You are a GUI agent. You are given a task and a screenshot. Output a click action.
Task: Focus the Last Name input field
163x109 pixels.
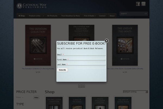[x=81, y=67]
